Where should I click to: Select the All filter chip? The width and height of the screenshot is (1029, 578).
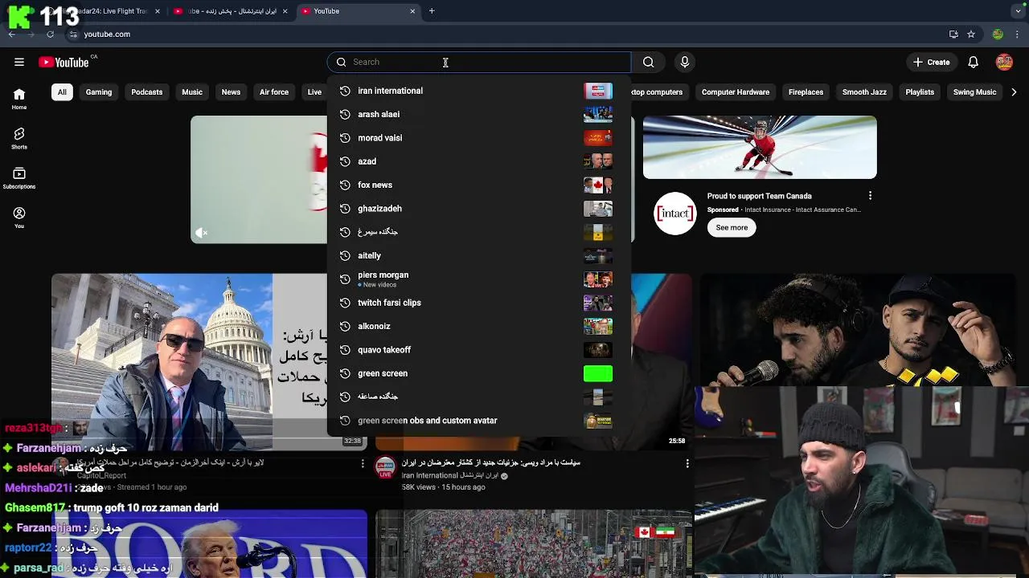point(62,92)
